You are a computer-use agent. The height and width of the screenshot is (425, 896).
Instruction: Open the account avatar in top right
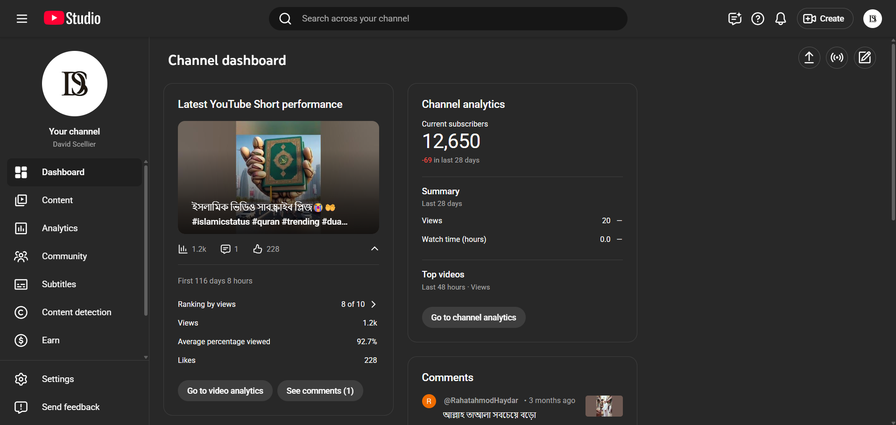click(872, 19)
